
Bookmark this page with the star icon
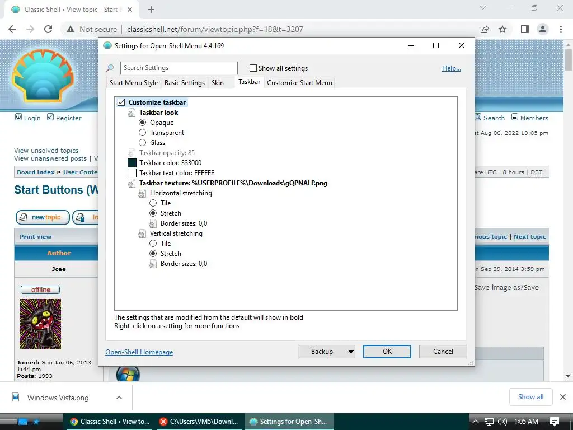tap(502, 29)
